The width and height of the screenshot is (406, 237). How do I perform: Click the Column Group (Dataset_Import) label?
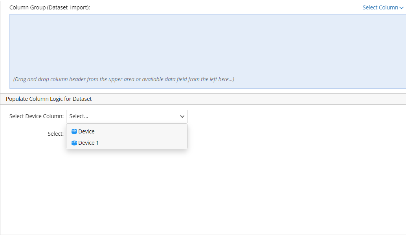[50, 7]
